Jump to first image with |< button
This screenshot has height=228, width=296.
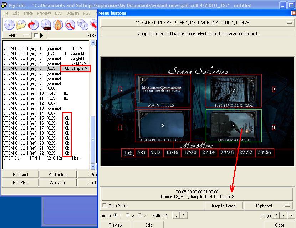tap(276, 216)
